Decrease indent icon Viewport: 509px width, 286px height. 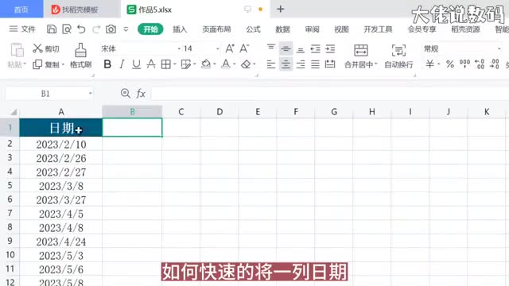tap(315, 48)
